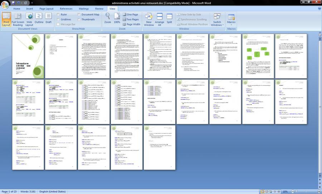Switch to the Mailings tab
This screenshot has height=194, width=322.
(84, 9)
